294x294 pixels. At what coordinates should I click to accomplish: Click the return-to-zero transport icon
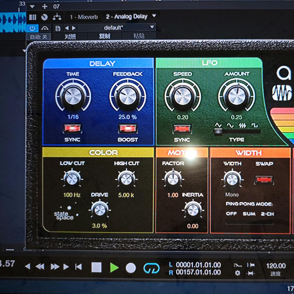point(79,267)
